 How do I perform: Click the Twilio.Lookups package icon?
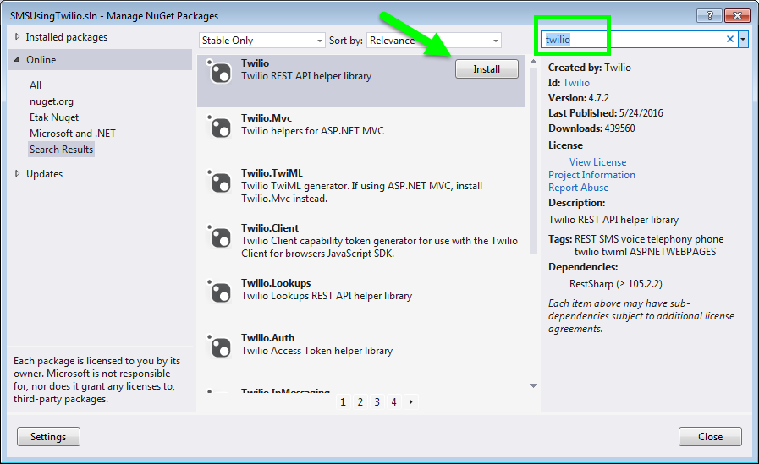[219, 292]
